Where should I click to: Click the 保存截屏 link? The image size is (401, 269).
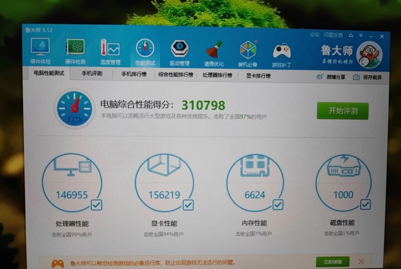click(372, 77)
